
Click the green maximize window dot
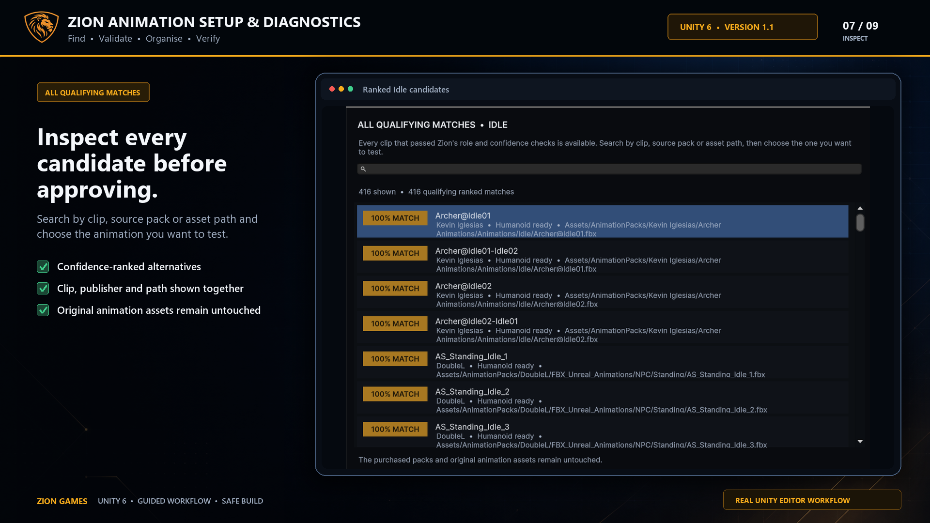click(x=350, y=89)
